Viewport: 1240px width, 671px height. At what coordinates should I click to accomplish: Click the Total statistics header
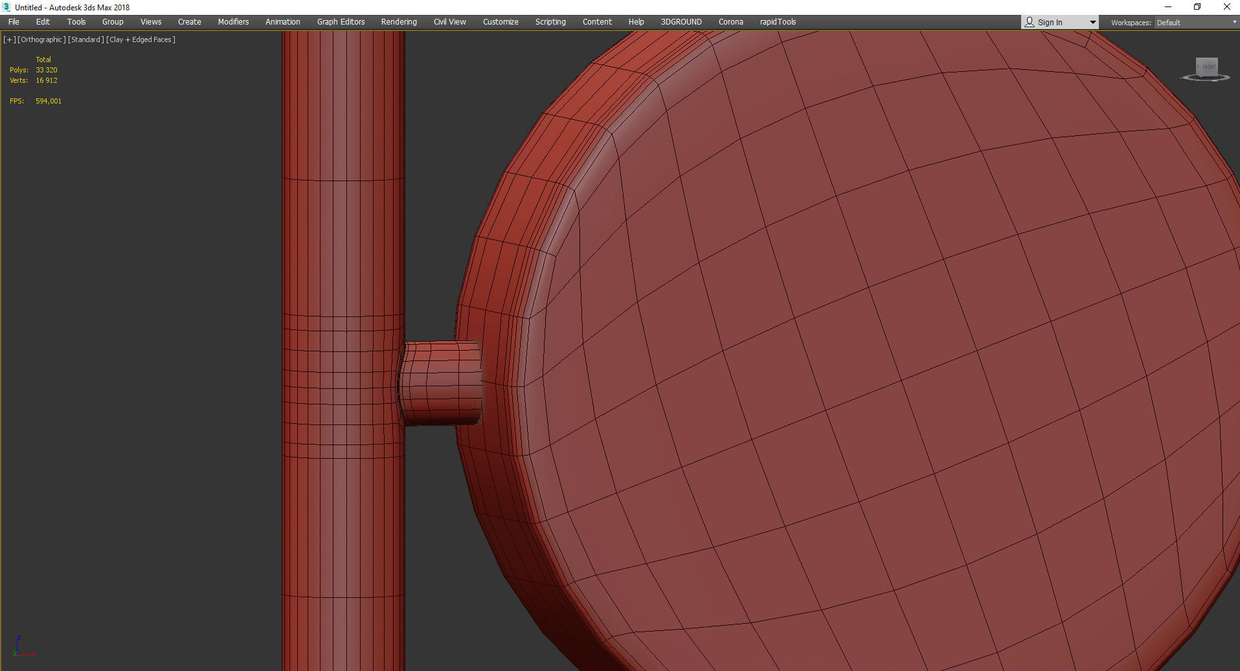point(43,60)
